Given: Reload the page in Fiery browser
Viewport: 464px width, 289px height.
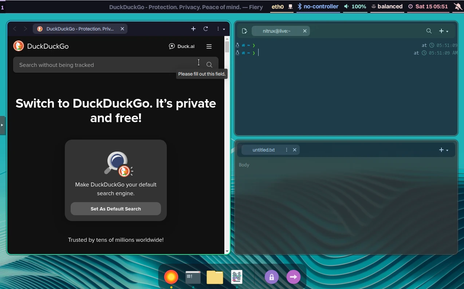Looking at the screenshot, I should point(206,29).
